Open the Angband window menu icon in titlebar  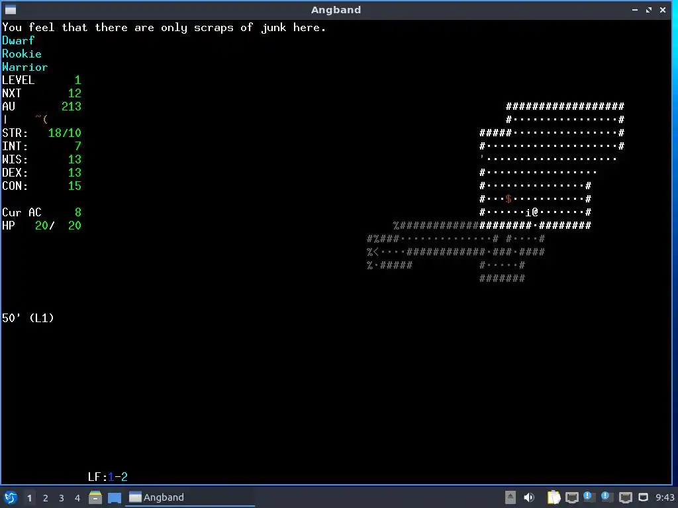[x=11, y=9]
